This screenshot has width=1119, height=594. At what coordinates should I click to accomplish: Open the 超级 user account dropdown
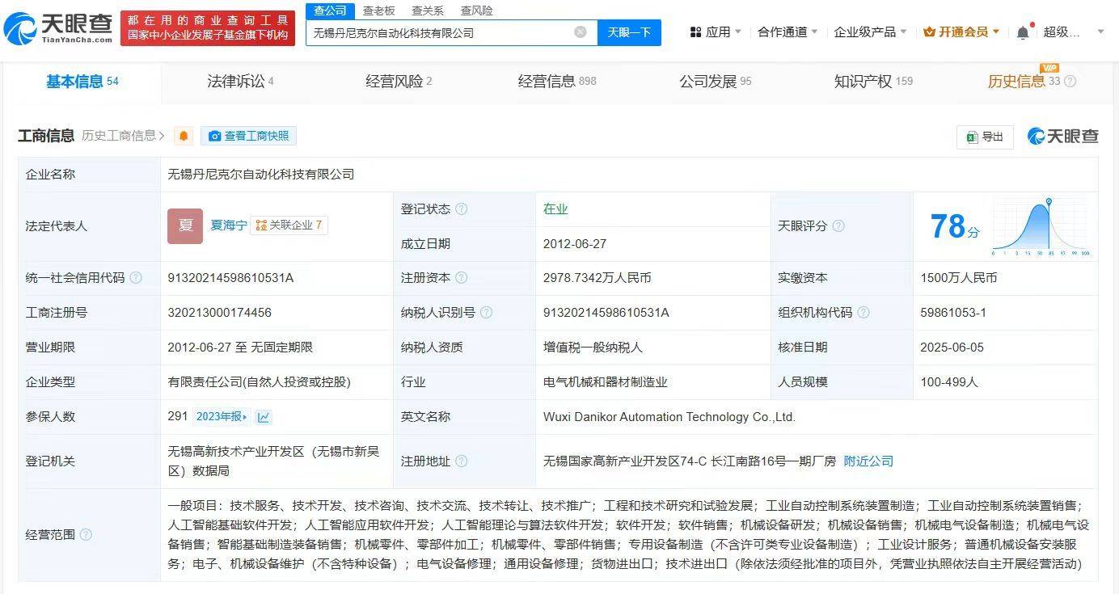coord(1074,32)
